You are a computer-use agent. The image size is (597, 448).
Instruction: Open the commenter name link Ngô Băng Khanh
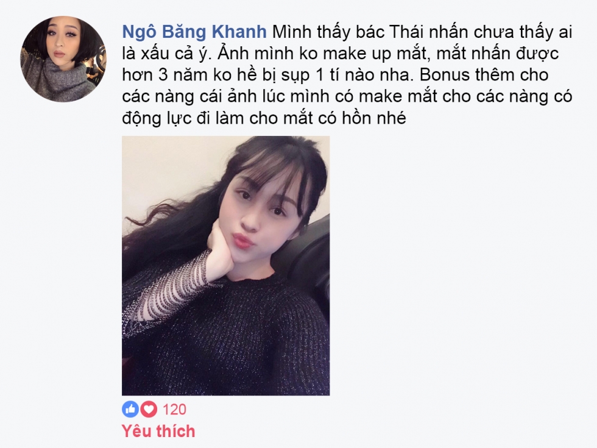coord(194,32)
